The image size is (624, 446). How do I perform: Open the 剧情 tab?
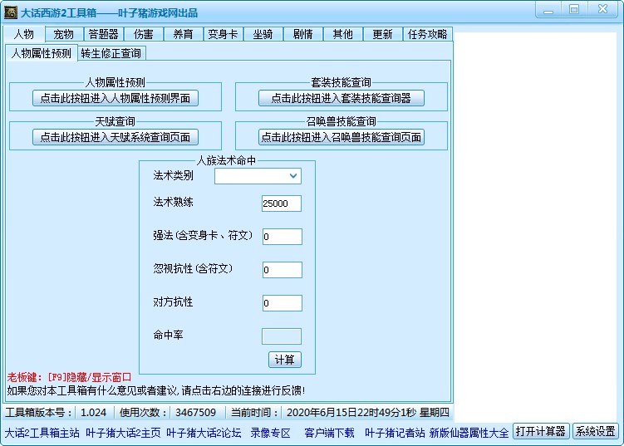302,34
